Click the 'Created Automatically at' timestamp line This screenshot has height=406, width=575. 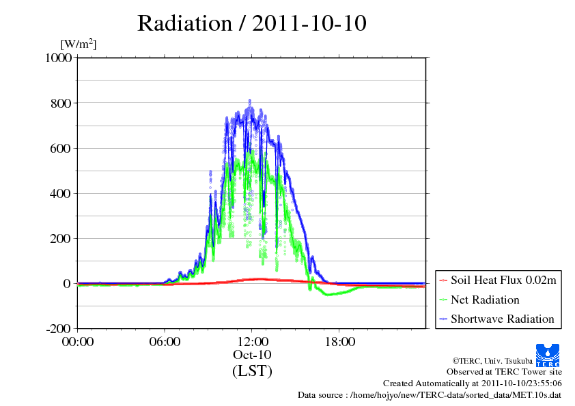click(473, 383)
